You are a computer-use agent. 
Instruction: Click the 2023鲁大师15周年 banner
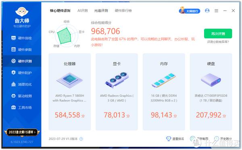[x=22, y=132]
